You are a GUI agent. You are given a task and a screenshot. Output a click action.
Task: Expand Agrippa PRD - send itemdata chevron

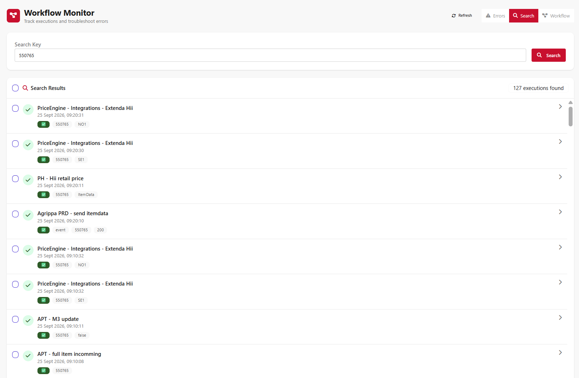click(560, 212)
